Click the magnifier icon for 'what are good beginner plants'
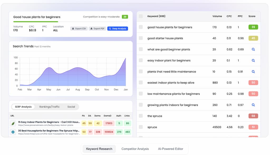The width and height of the screenshot is (270, 155). point(253,49)
